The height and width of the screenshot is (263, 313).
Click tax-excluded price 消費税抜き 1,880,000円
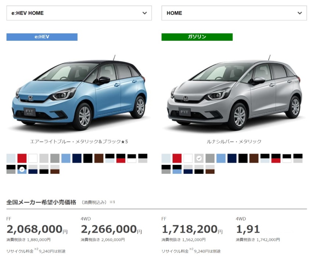click(29, 239)
